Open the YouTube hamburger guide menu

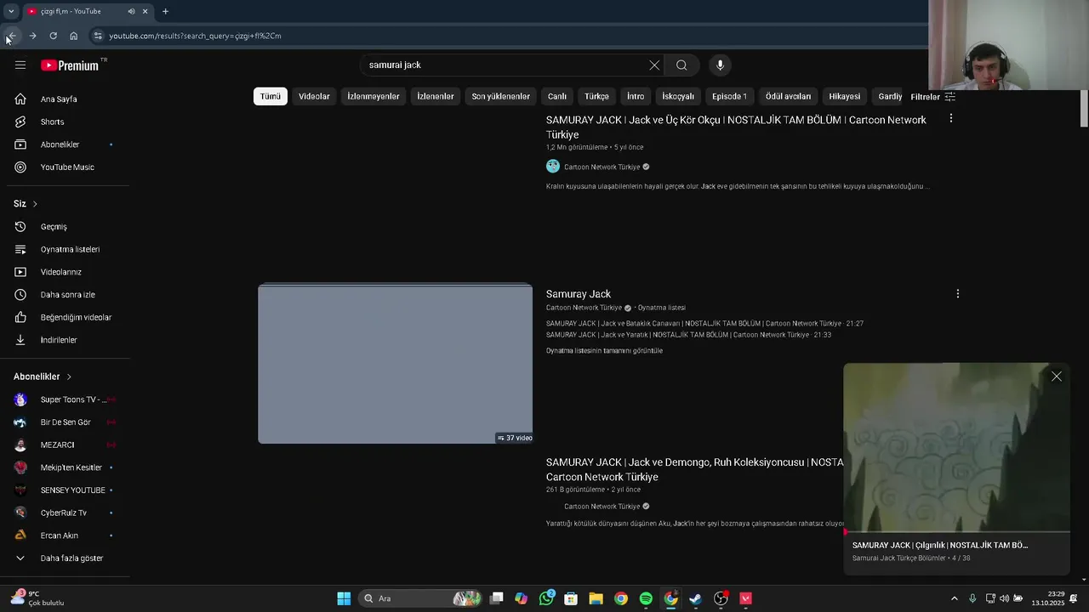(x=20, y=65)
